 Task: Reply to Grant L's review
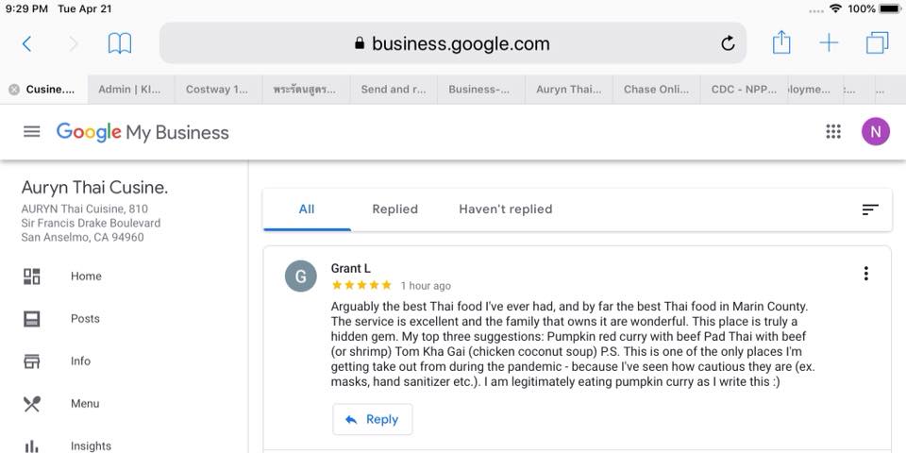pos(372,419)
